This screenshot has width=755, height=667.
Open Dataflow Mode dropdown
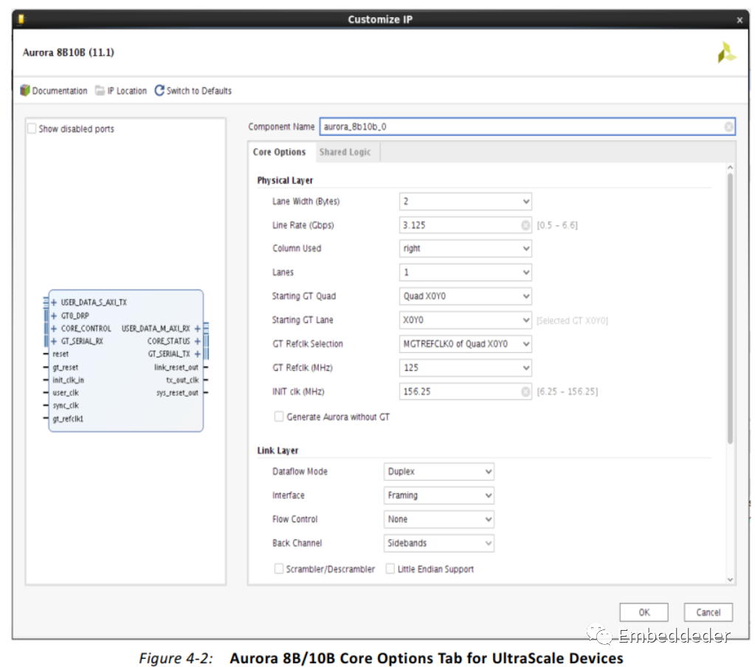pos(438,471)
